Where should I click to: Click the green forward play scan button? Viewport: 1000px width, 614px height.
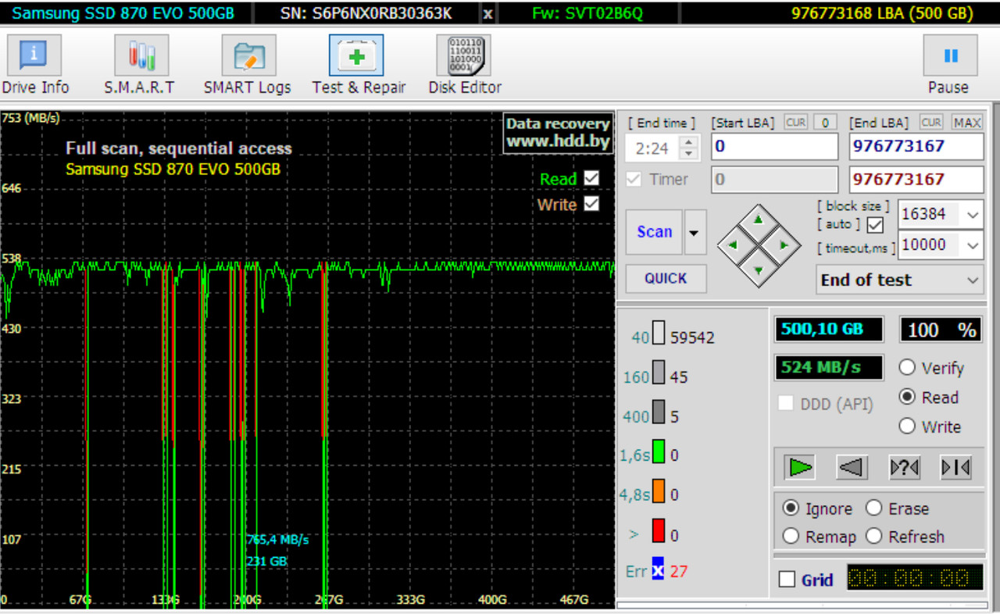(x=801, y=467)
